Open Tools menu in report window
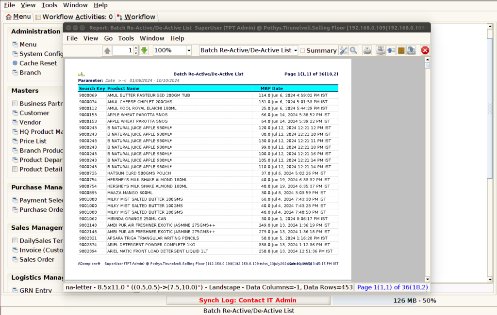 point(126,38)
